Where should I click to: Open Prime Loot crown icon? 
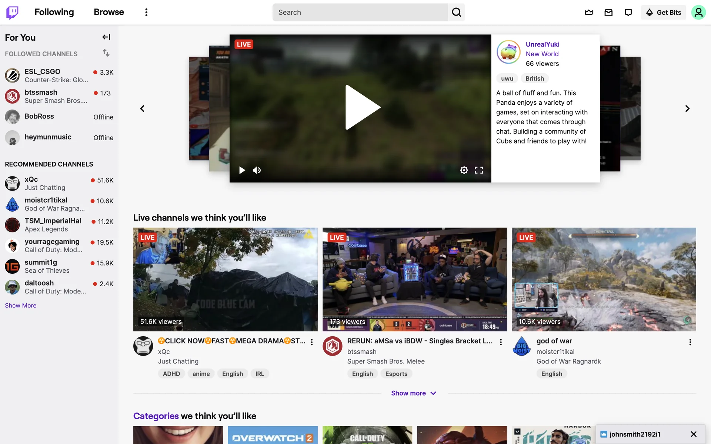[588, 12]
